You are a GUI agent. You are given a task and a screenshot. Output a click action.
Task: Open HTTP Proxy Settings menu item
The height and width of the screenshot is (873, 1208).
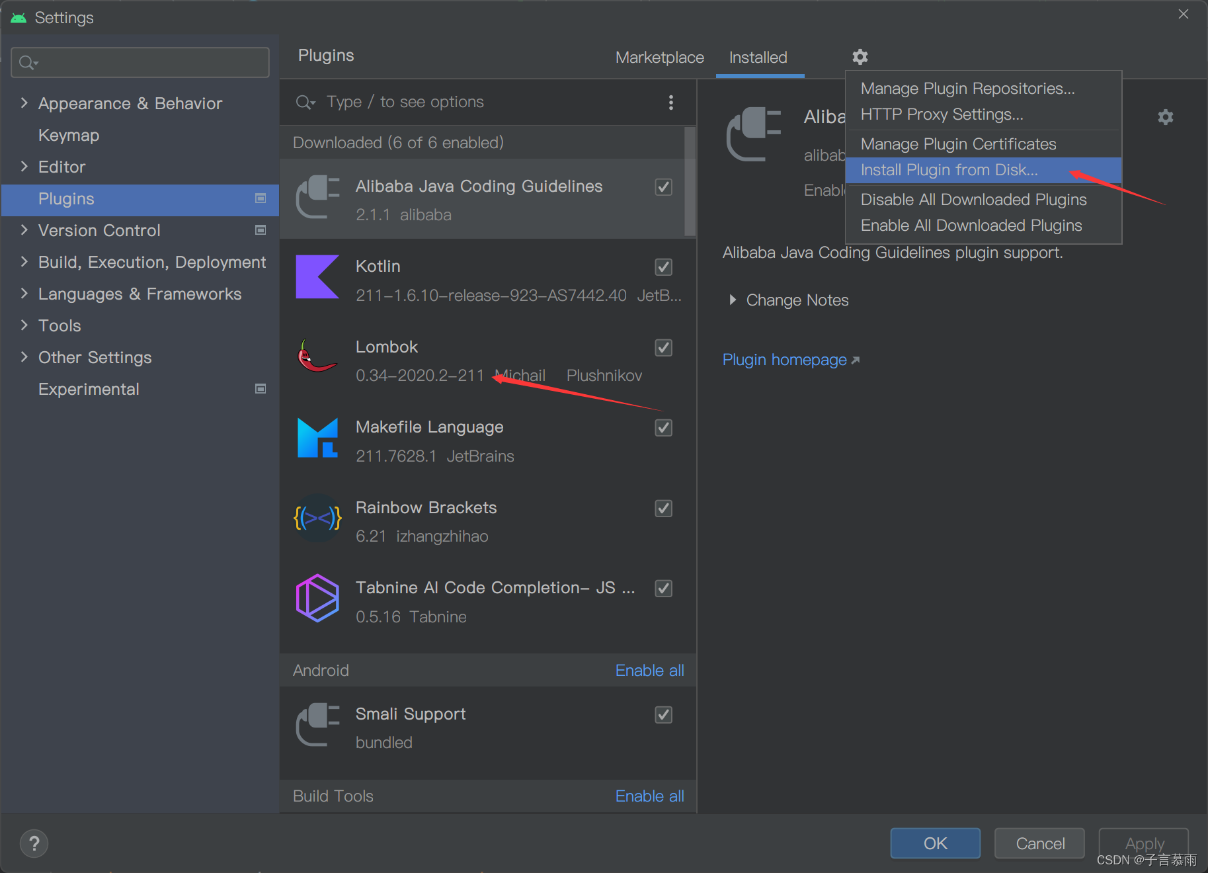point(983,114)
